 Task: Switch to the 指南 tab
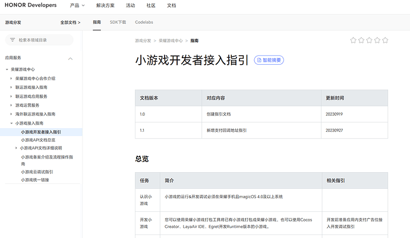(x=97, y=22)
